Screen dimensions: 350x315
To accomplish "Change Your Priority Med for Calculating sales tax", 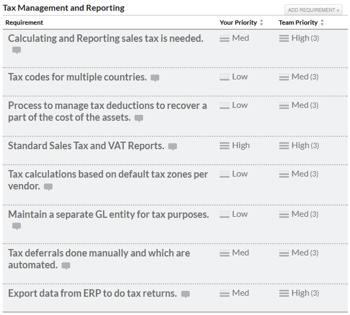I will click(235, 38).
